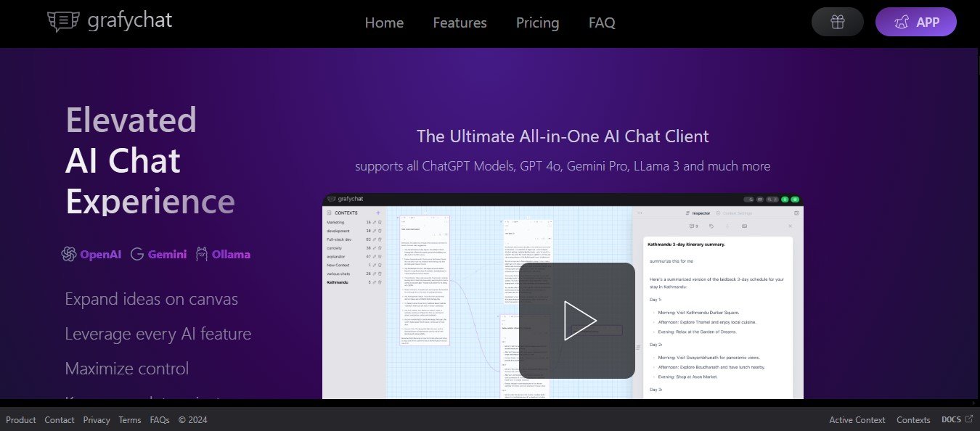Go to the Home menu item

tap(384, 22)
